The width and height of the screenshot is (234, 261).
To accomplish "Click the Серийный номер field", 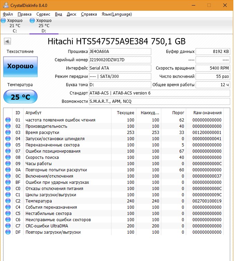I will point(120,60).
